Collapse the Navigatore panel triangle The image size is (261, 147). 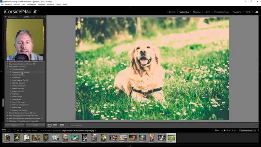coord(6,17)
